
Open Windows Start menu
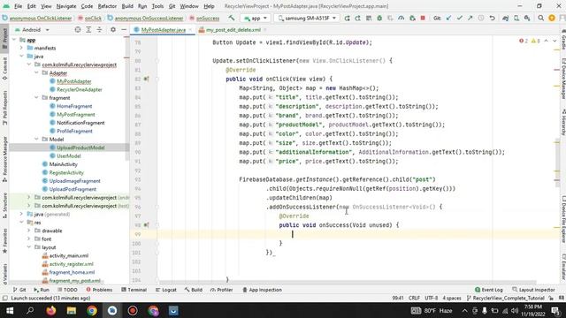pos(10,310)
